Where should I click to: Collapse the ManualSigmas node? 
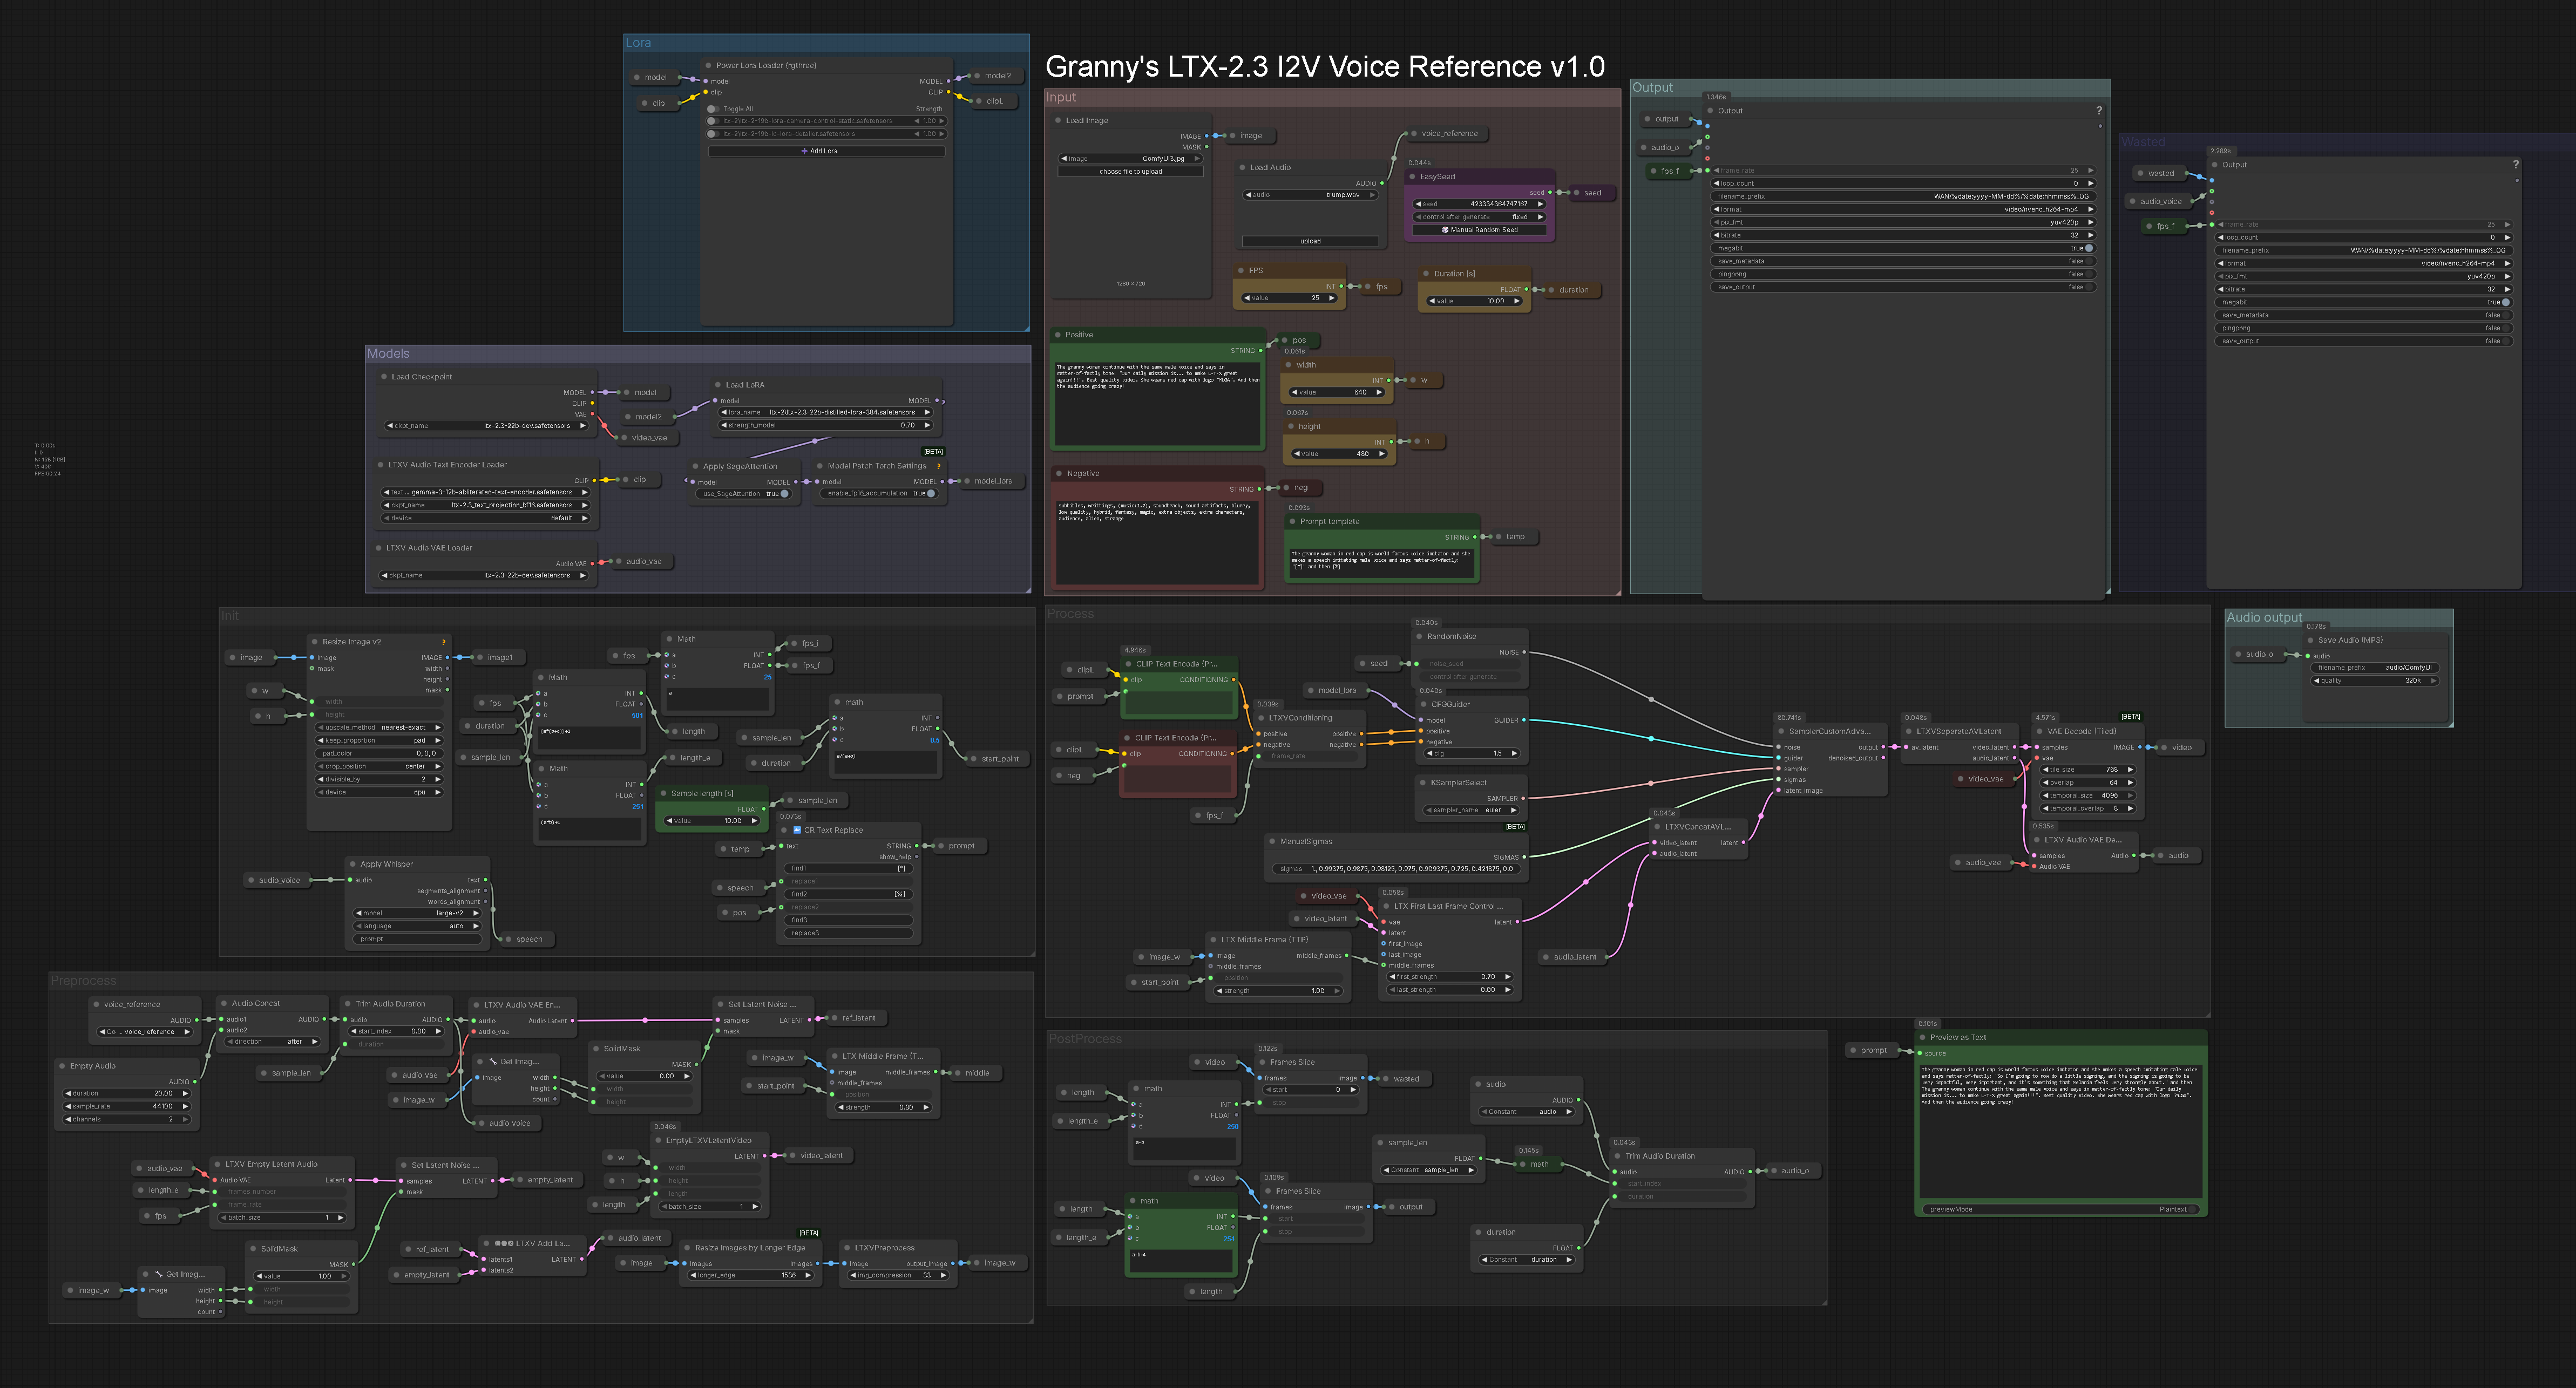(1272, 841)
